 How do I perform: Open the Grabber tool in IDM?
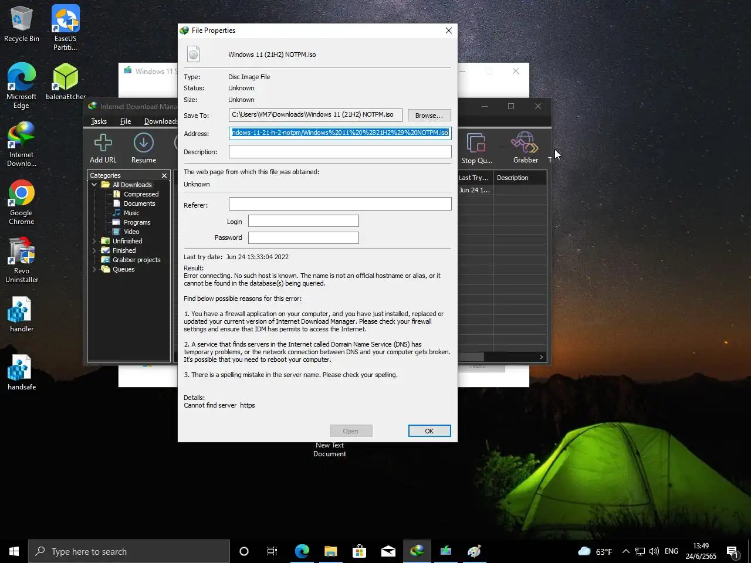(525, 148)
